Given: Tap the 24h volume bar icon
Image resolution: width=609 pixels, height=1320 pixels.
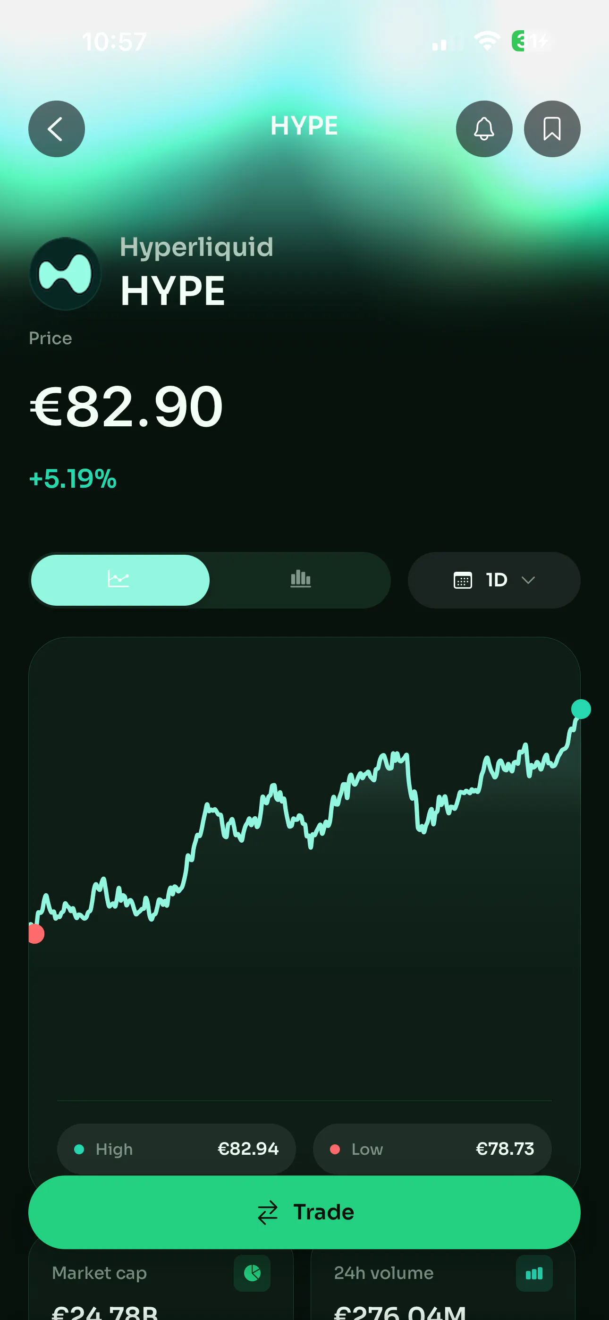Looking at the screenshot, I should point(533,1273).
